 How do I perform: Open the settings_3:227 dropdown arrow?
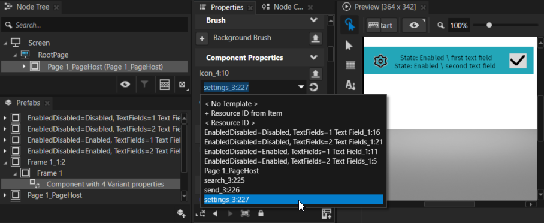(x=301, y=87)
